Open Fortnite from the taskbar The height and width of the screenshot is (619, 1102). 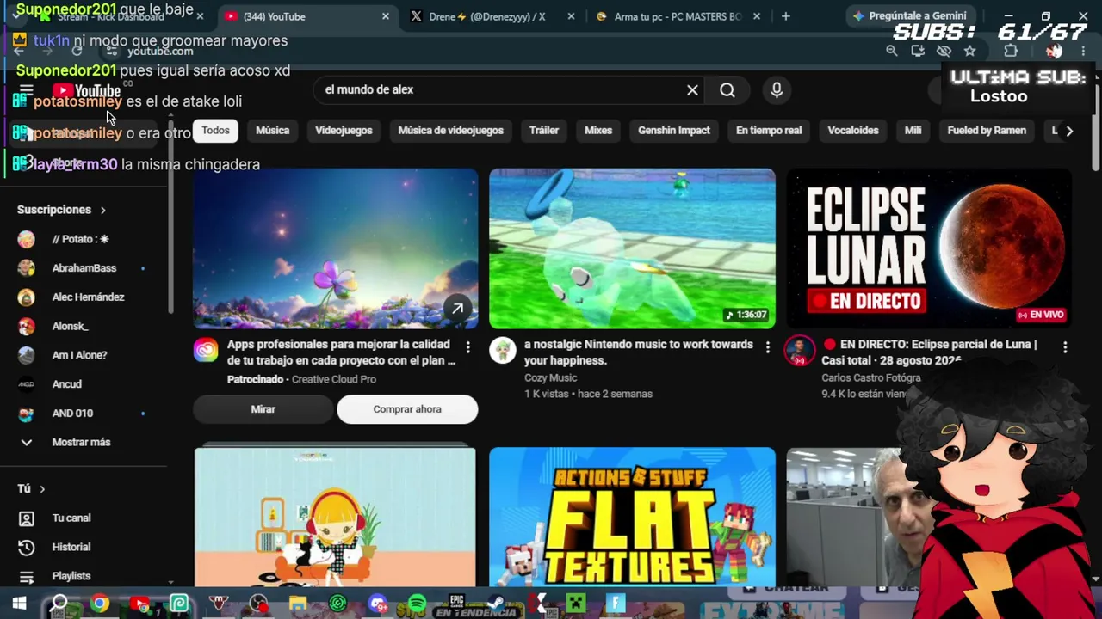(616, 604)
